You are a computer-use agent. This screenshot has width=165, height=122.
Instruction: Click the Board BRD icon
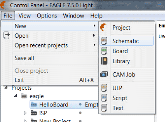click(104, 51)
